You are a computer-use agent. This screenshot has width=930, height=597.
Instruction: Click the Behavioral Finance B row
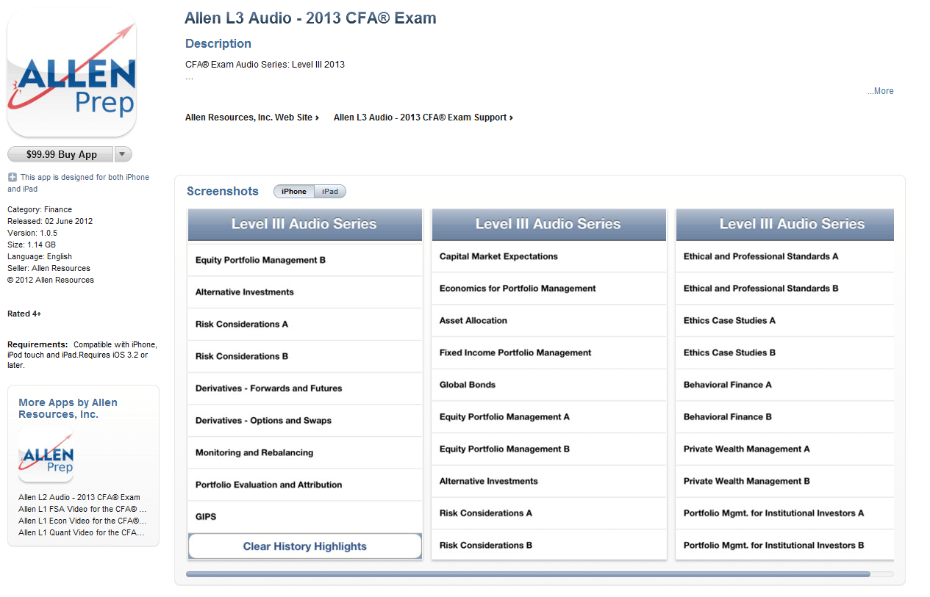click(785, 417)
